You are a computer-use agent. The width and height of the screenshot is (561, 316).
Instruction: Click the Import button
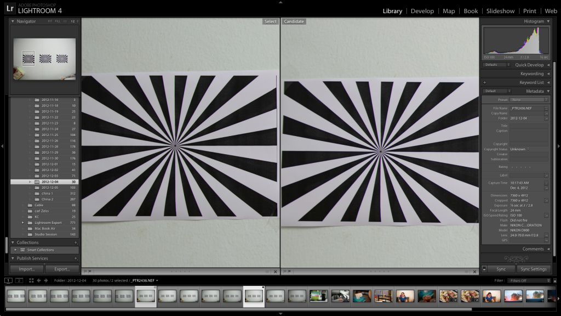click(27, 269)
